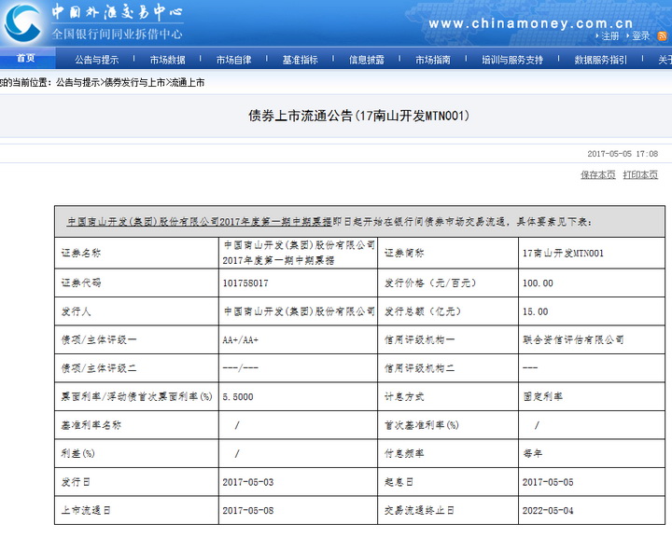Click the China Foreign Exchange Trade Center logo
Screen dimensions: 672x538
click(x=93, y=22)
